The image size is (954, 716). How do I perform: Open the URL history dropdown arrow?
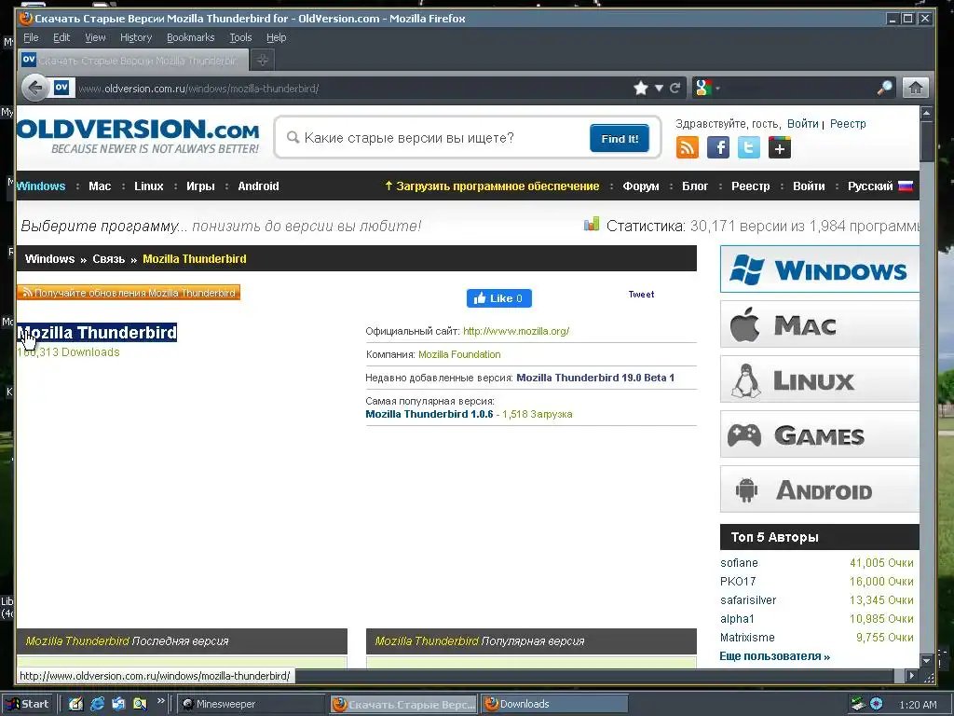(659, 89)
